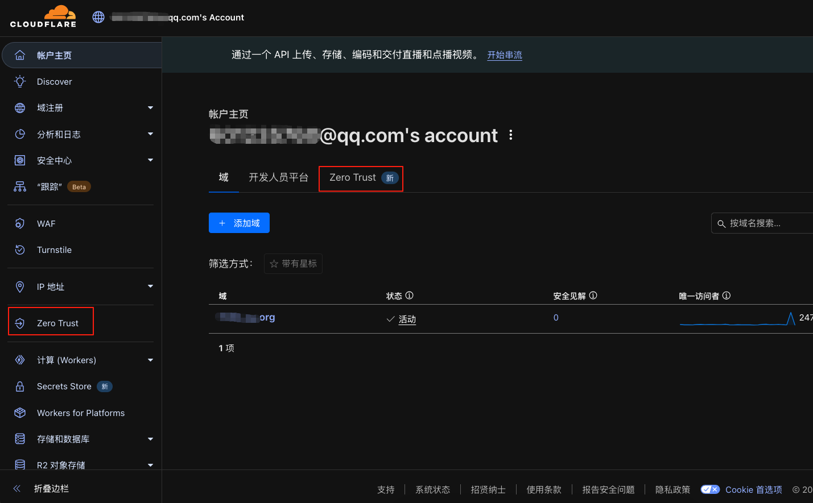Toggle the Cookie preferences switch icon
The width and height of the screenshot is (813, 503).
click(710, 489)
